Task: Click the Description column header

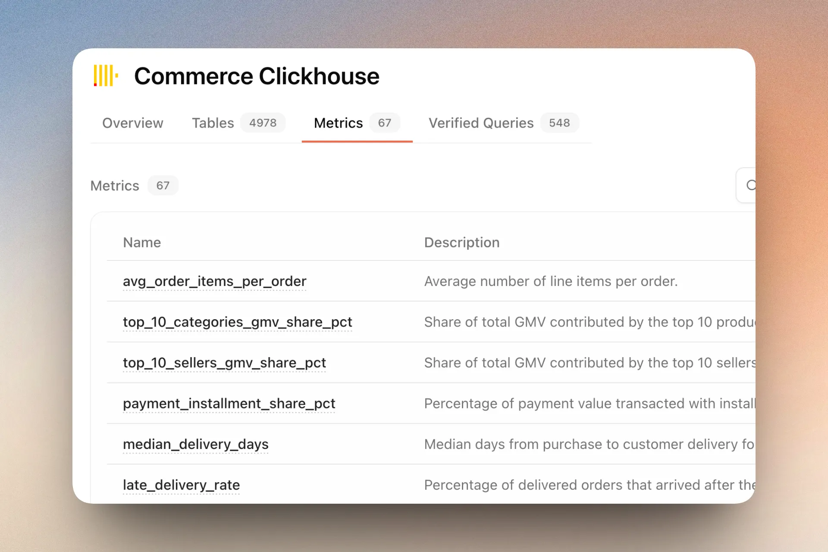Action: [x=462, y=242]
